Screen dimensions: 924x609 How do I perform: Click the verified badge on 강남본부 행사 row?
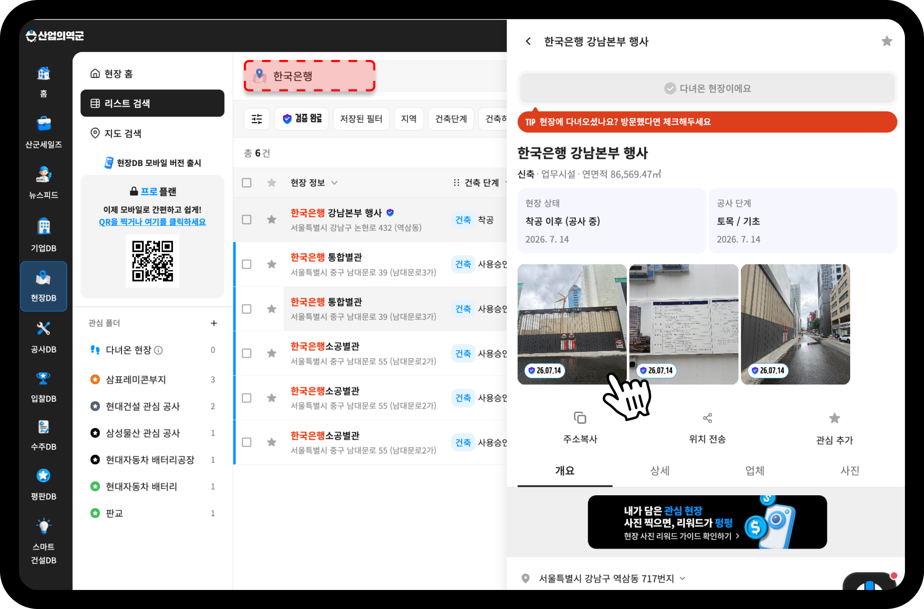[x=390, y=212]
